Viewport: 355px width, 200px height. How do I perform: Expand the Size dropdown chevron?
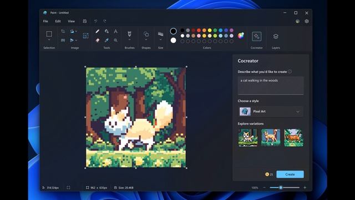(x=160, y=39)
